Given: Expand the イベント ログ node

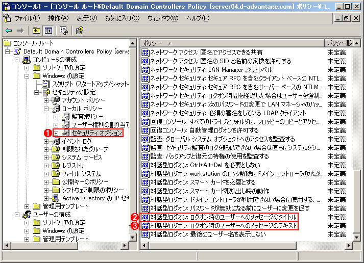Looking at the screenshot, I should pos(46,141).
